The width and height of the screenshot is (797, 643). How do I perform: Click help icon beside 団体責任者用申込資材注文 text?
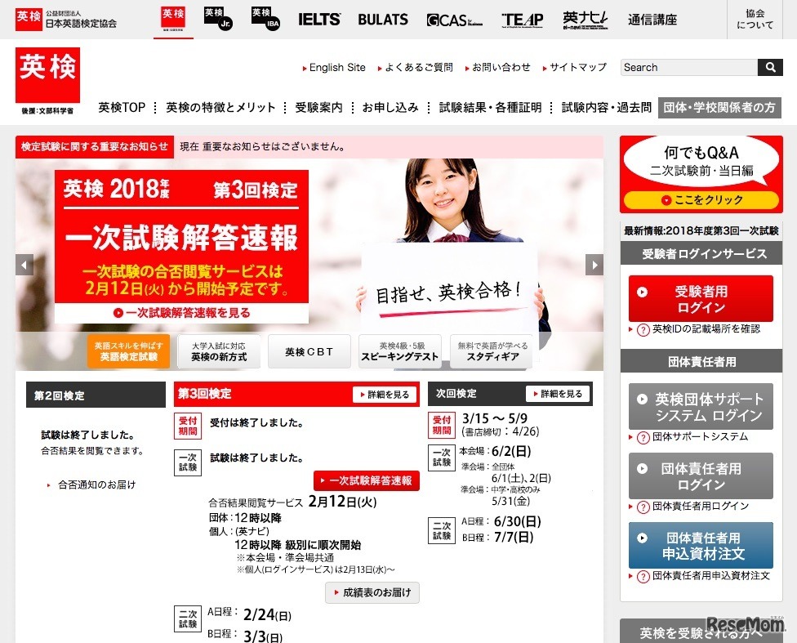click(x=643, y=576)
